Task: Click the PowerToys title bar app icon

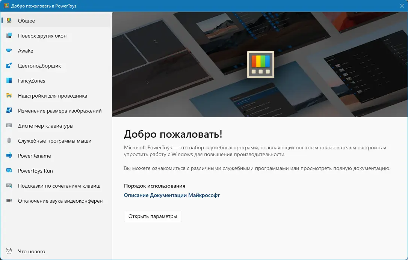Action: pyautogui.click(x=6, y=6)
